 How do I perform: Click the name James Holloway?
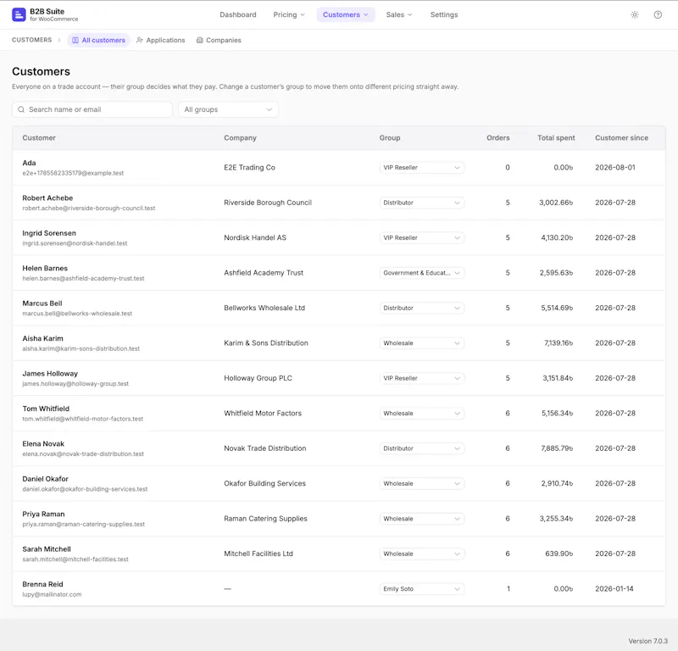coord(50,373)
